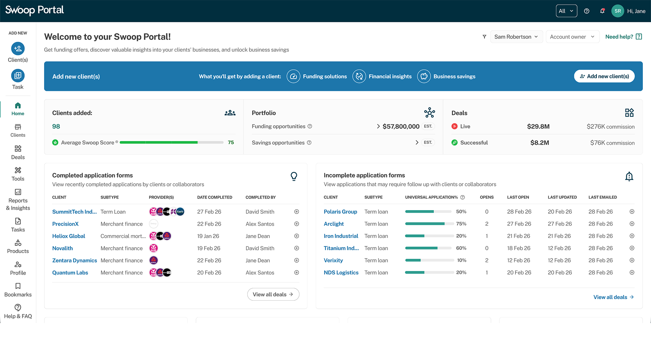Click the help question mark icon in header
This screenshot has width=651, height=341.
click(x=587, y=11)
